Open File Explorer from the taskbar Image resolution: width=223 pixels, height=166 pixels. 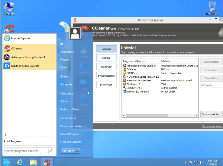[x=33, y=162]
